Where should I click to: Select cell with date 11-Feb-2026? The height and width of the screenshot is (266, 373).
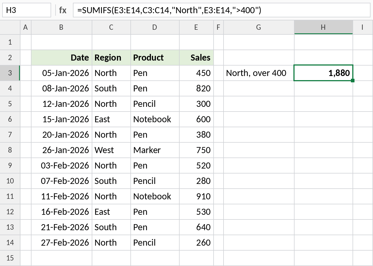pyautogui.click(x=62, y=196)
